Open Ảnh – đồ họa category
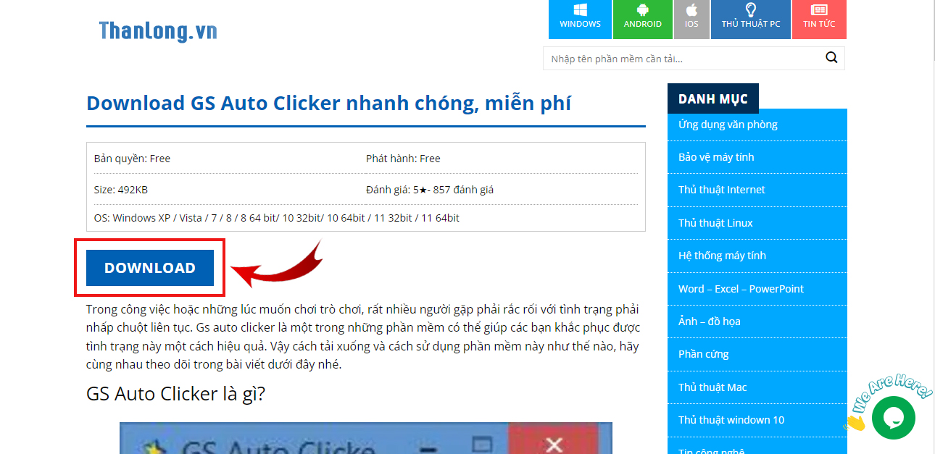935x454 pixels. point(709,321)
